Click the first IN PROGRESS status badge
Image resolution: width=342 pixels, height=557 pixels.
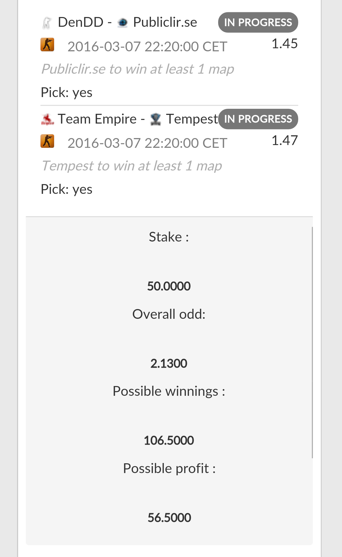tap(258, 22)
